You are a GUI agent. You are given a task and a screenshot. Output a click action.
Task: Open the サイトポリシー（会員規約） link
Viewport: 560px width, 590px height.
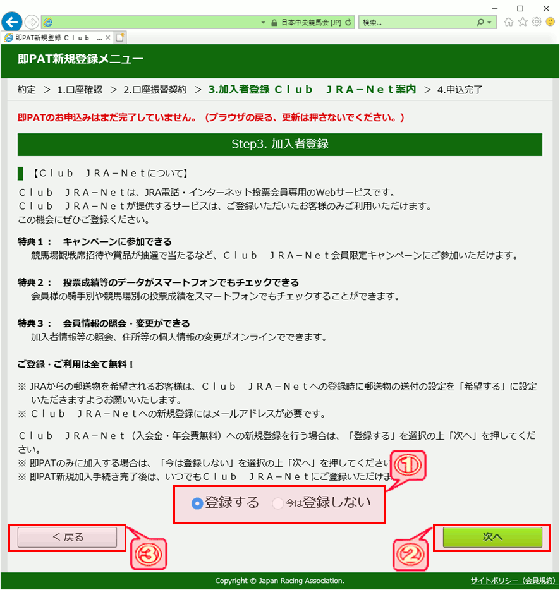point(513,581)
